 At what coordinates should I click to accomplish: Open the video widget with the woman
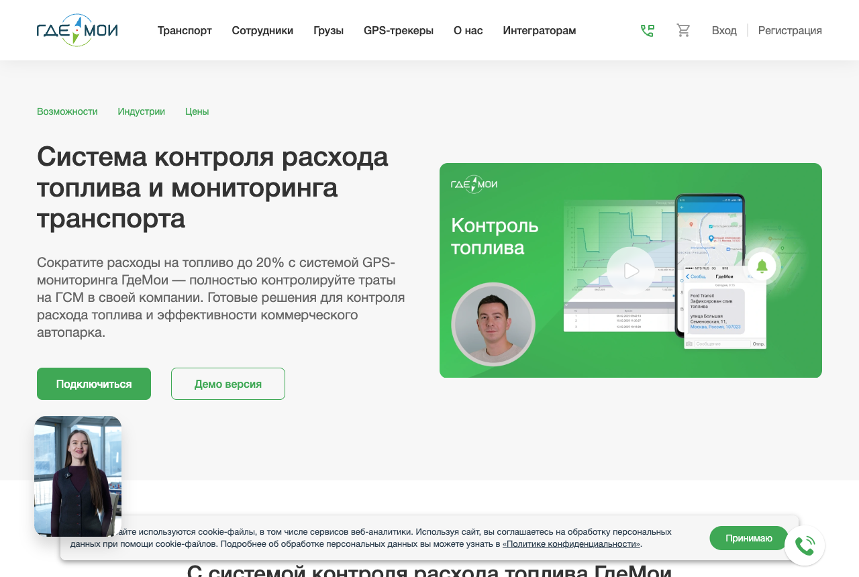[78, 476]
